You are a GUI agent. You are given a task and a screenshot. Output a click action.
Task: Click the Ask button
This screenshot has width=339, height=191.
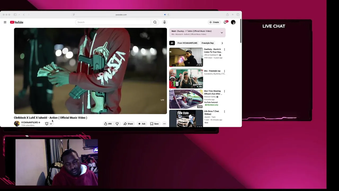[x=142, y=124]
